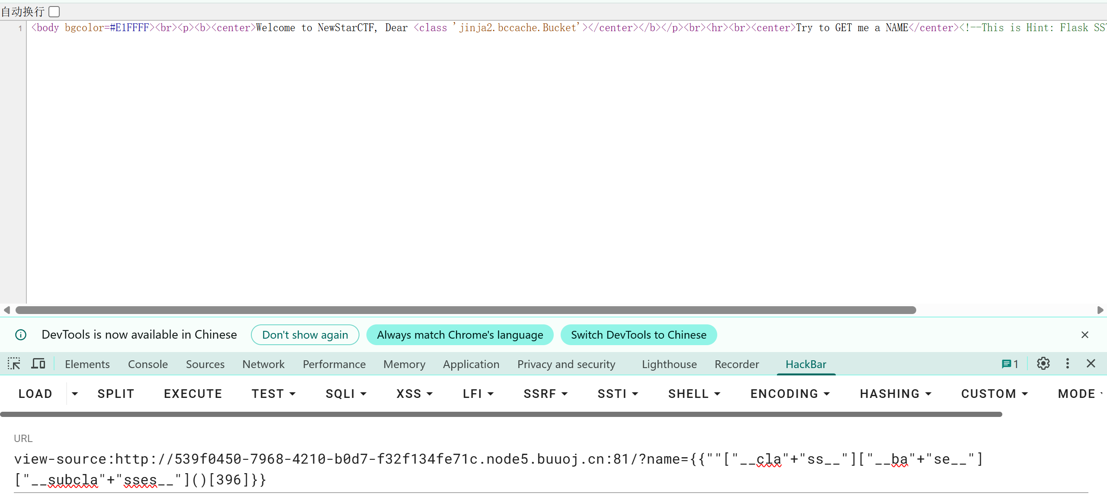Open the issues counter message icon
The height and width of the screenshot is (503, 1107).
point(1010,364)
